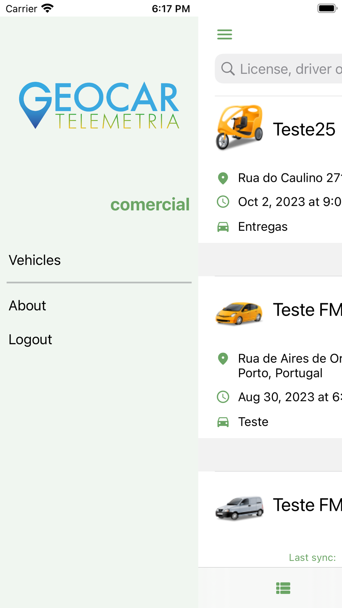Open the Teste25 vehicle entry

click(304, 130)
